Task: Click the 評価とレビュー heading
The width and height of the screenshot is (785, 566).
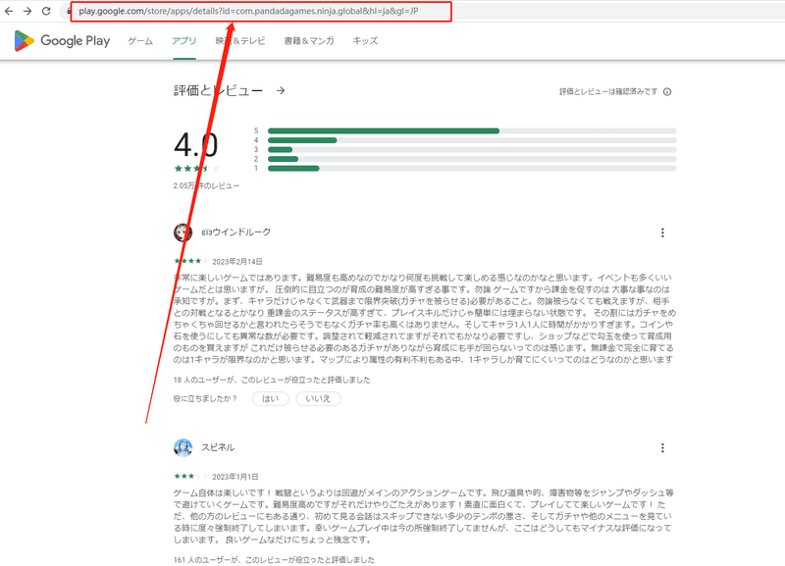Action: 218,90
